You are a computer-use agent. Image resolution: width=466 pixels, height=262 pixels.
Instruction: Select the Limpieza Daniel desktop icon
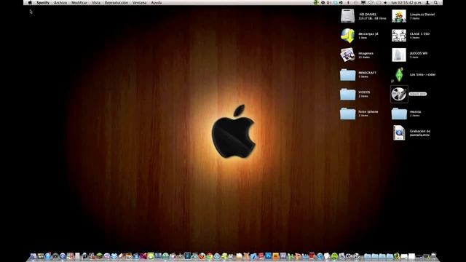(x=399, y=16)
